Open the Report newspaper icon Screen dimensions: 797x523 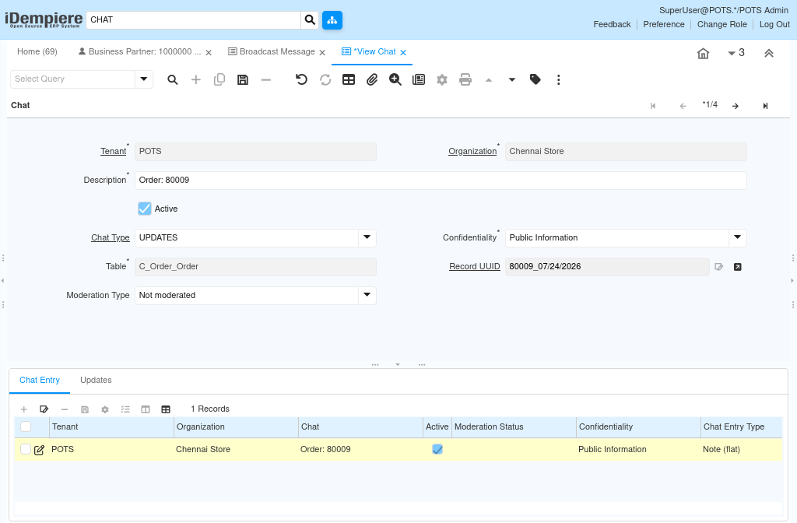(419, 80)
